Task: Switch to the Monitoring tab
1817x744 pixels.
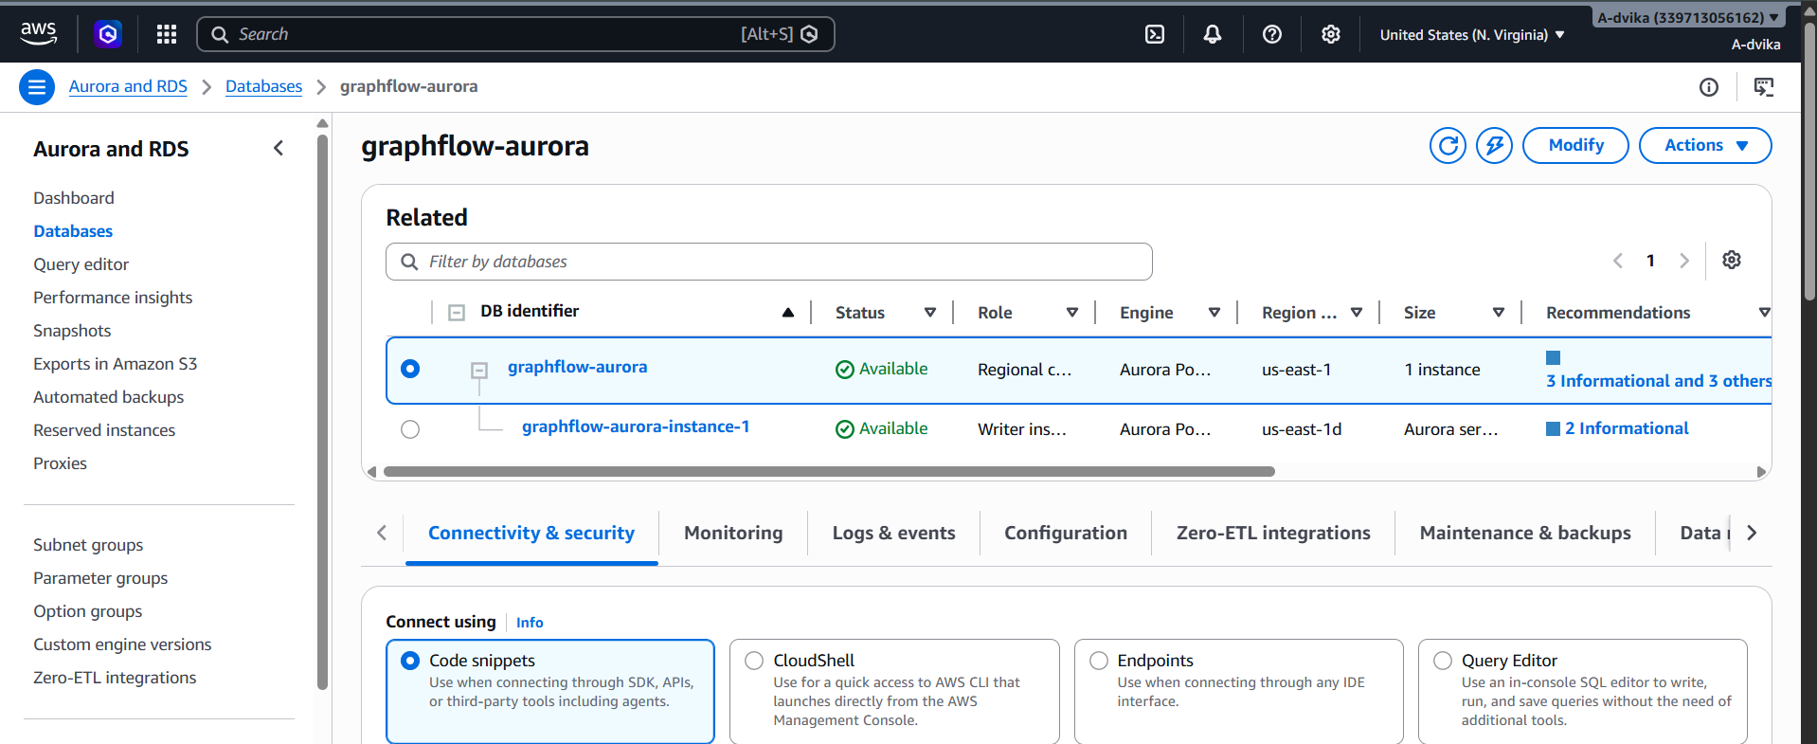Action: click(x=733, y=534)
